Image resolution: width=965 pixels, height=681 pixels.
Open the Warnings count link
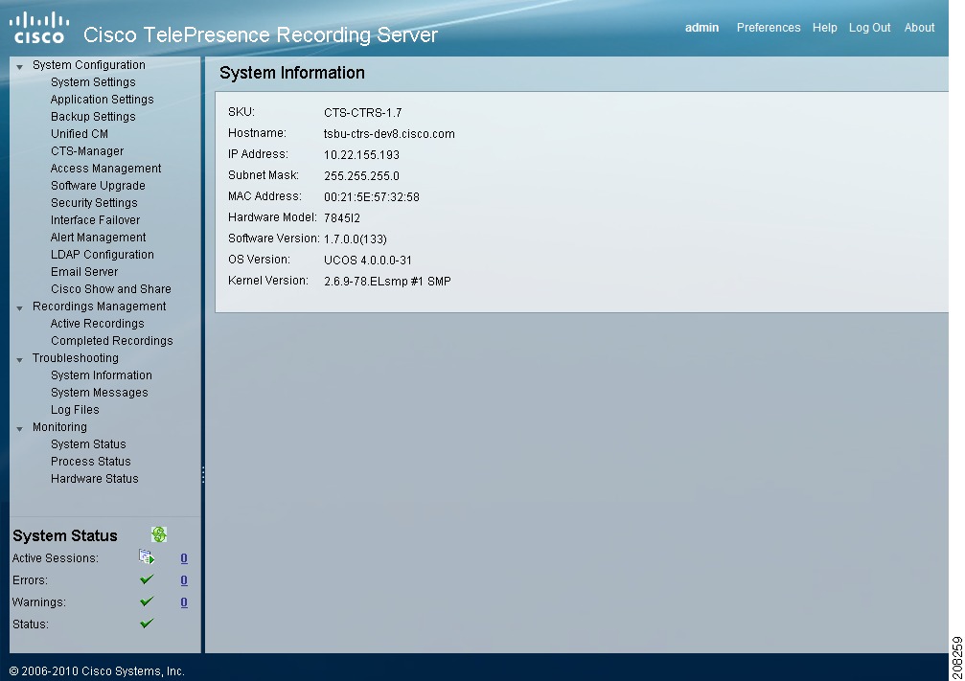point(184,602)
